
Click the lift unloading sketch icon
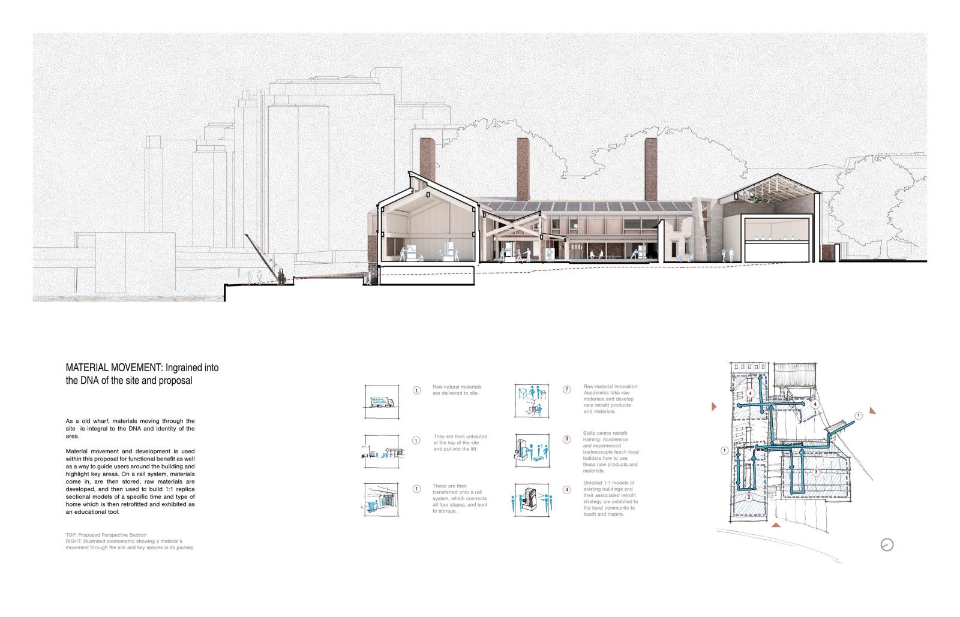[381, 451]
